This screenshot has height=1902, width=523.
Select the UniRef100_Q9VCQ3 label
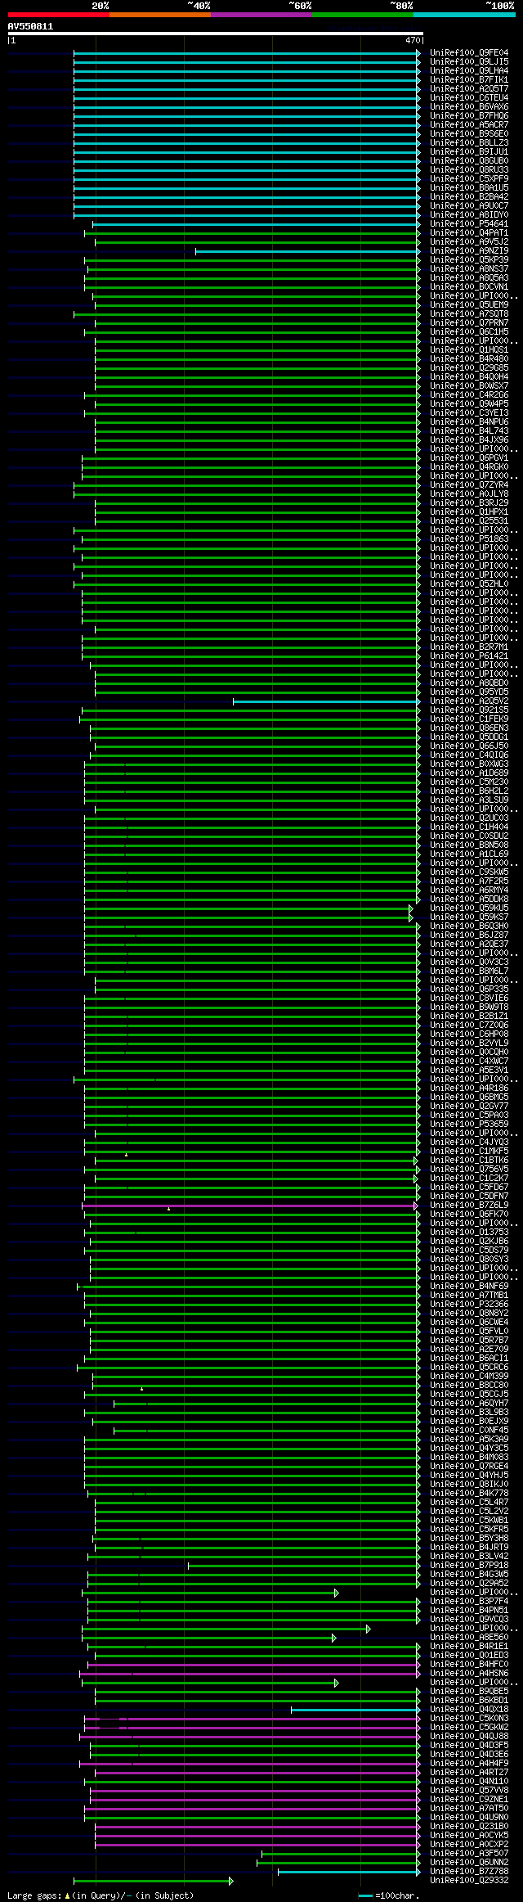click(469, 1620)
